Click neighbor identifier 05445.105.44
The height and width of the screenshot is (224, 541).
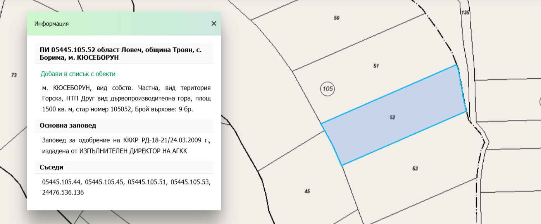pyautogui.click(x=62, y=182)
